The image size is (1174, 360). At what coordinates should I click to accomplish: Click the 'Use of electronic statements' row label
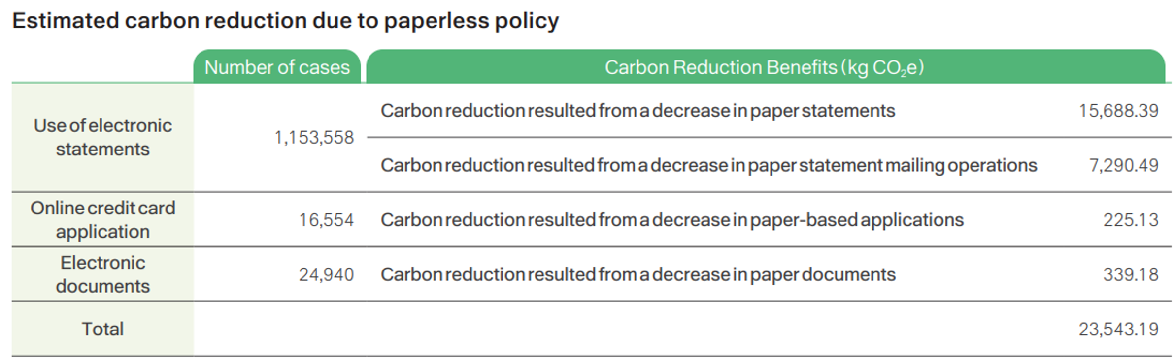coord(102,137)
